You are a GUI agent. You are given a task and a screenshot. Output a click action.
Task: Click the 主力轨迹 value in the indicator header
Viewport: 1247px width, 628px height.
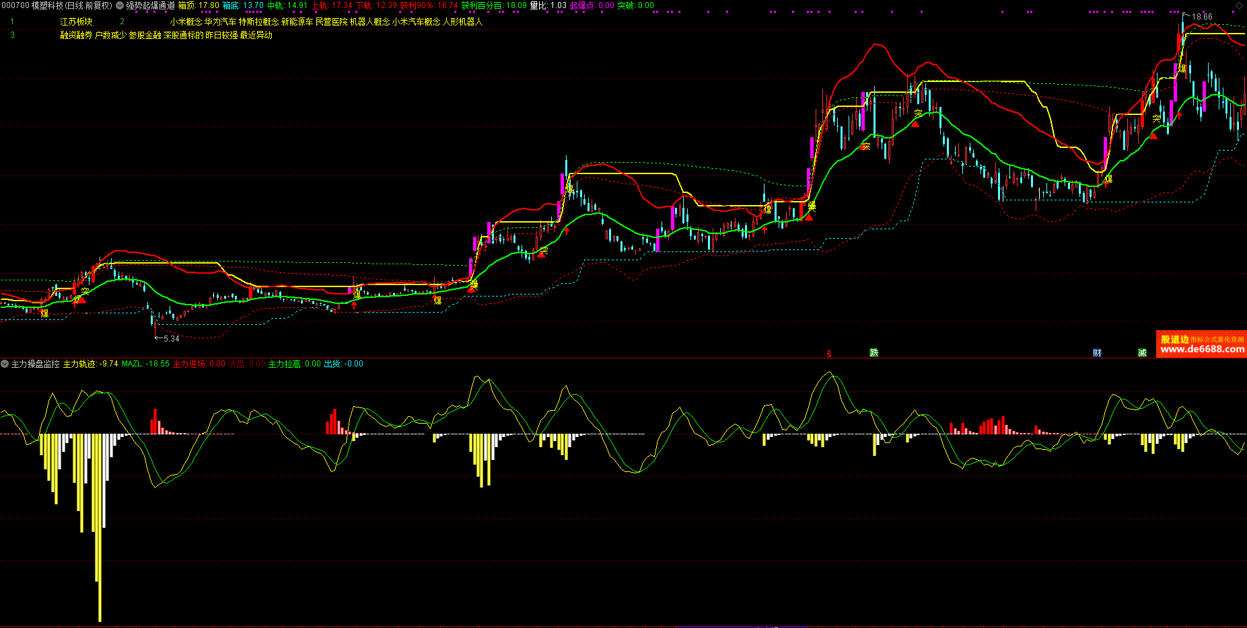pyautogui.click(x=90, y=364)
